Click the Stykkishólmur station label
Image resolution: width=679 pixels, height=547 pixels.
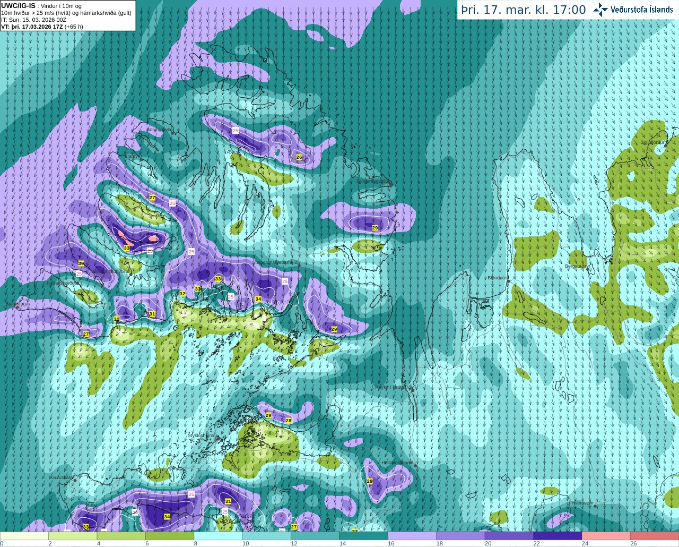(203, 435)
